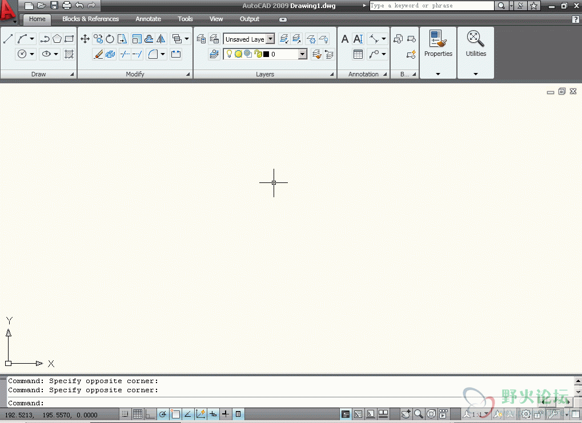Select the Polyline tool

[x=45, y=39]
